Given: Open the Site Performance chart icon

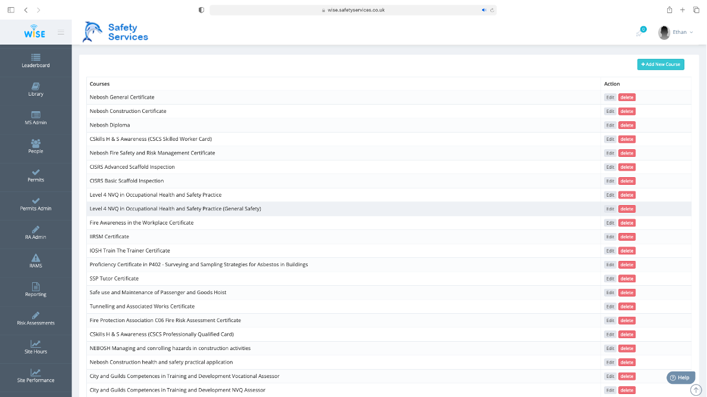Looking at the screenshot, I should (36, 372).
